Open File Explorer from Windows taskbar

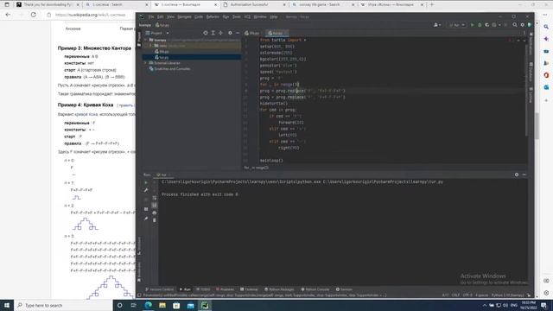pos(162,305)
